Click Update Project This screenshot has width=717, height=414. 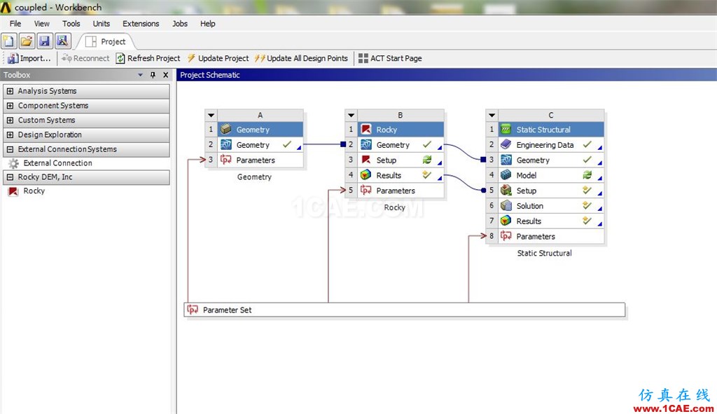218,58
